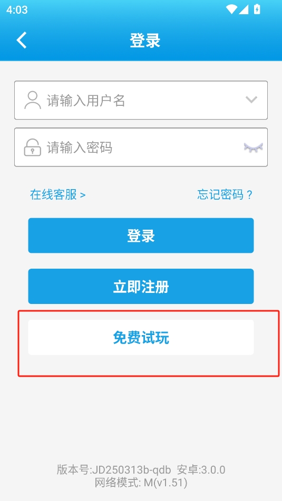The image size is (282, 501).
Task: Click the user avatar icon
Action: [33, 100]
